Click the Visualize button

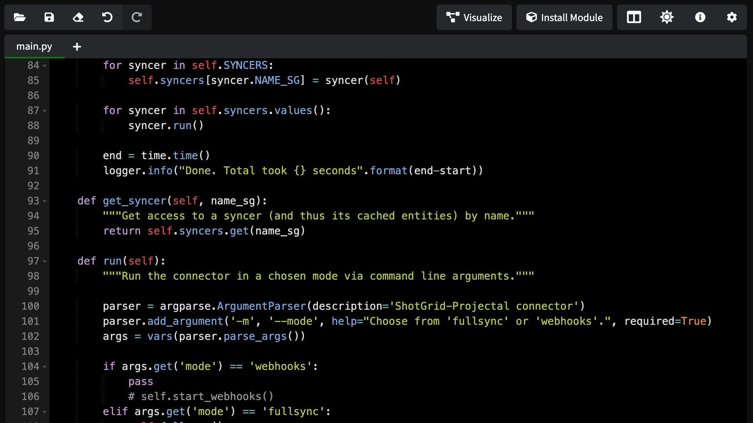pyautogui.click(x=474, y=17)
